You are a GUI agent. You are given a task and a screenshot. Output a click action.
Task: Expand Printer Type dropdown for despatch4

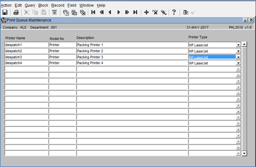click(238, 63)
